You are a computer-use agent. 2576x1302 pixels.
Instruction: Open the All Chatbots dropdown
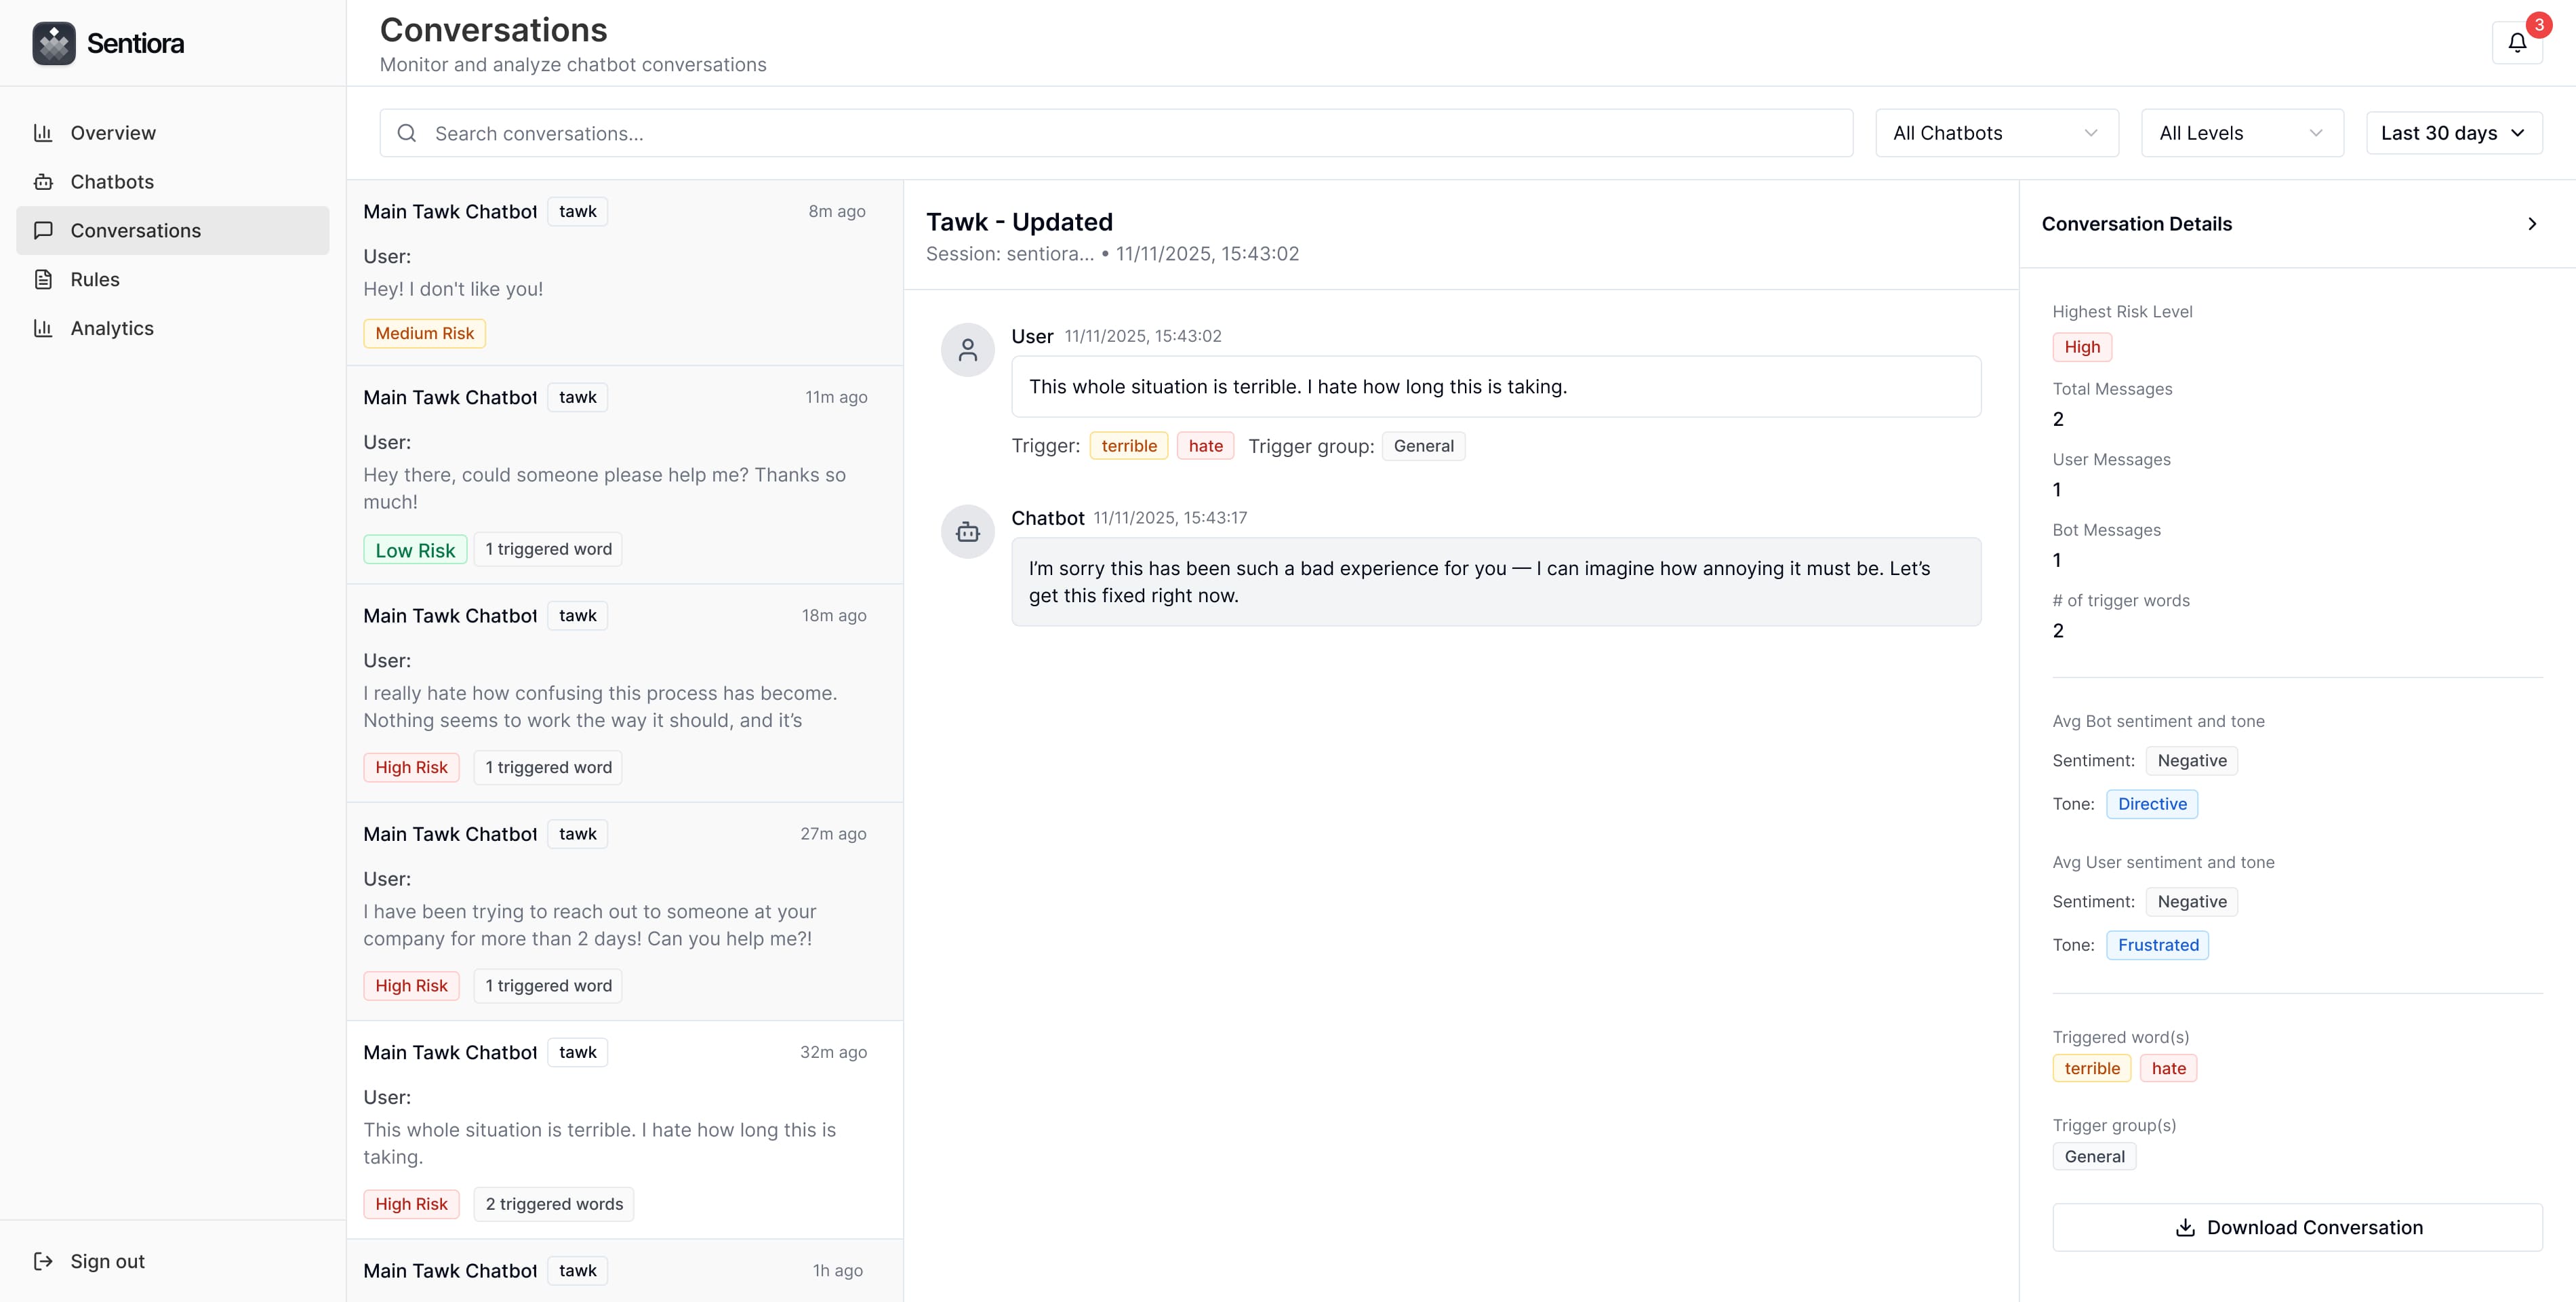1996,133
